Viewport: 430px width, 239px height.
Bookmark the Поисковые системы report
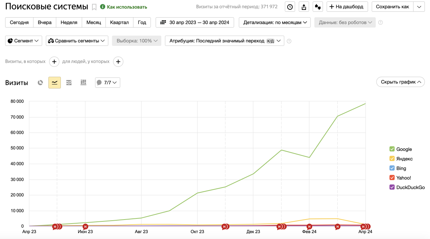point(94,7)
